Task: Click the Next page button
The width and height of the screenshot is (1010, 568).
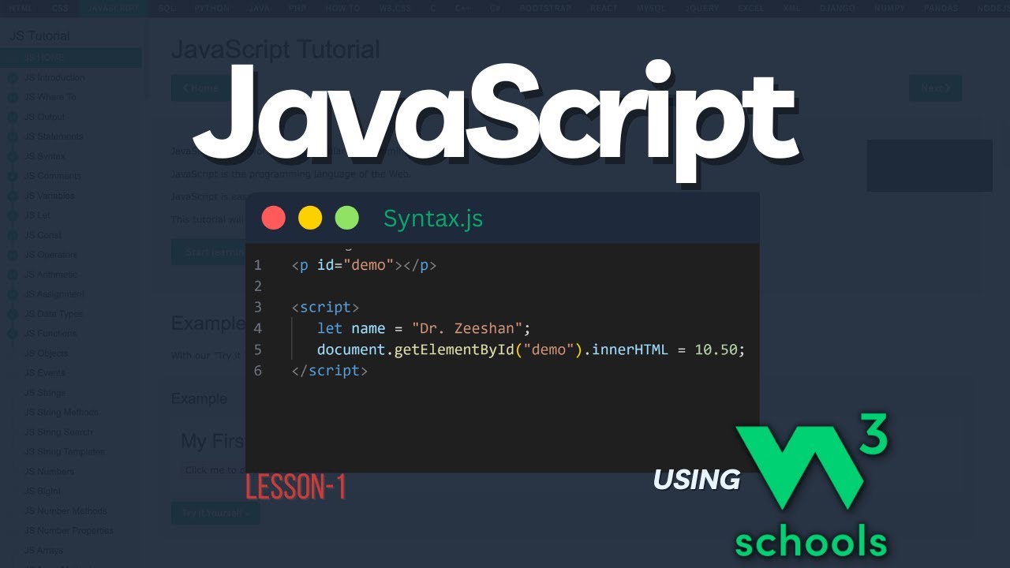Action: point(935,88)
